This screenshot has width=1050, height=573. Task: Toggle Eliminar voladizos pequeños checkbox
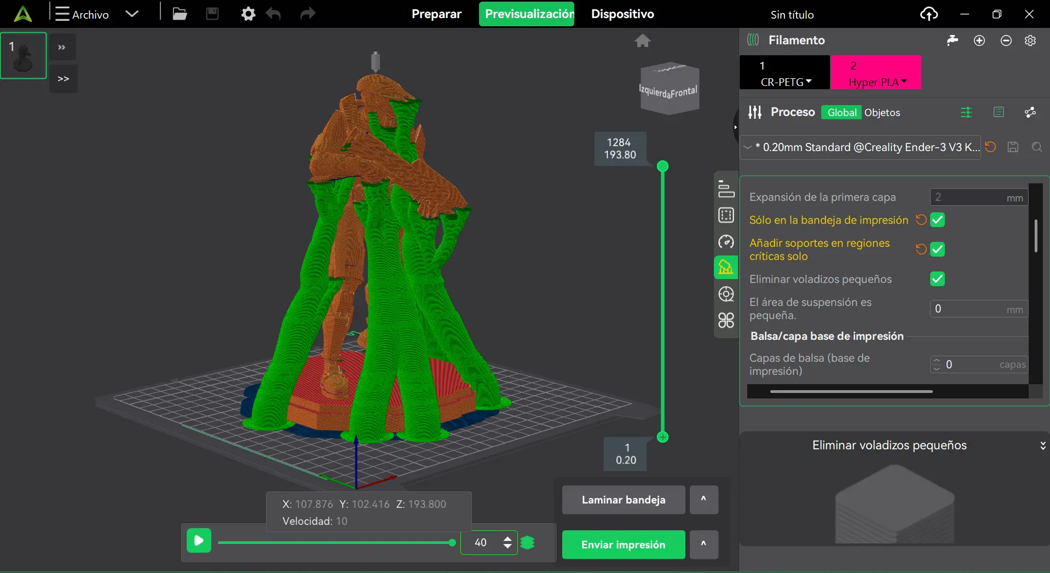(937, 279)
